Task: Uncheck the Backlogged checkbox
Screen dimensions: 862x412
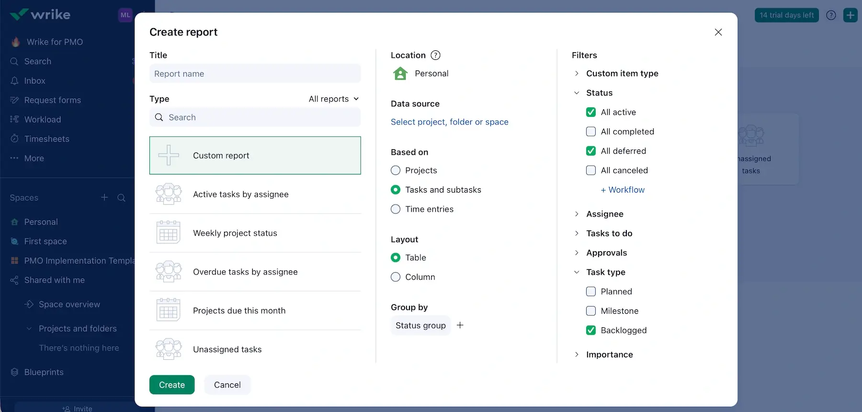Action: (591, 330)
